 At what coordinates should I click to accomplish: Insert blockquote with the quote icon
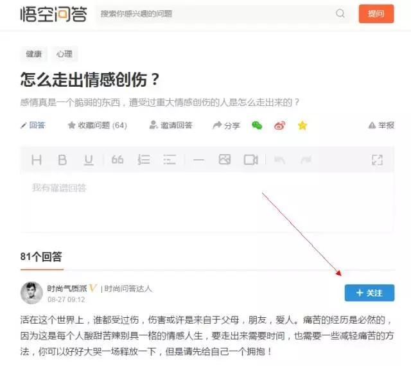click(x=117, y=159)
